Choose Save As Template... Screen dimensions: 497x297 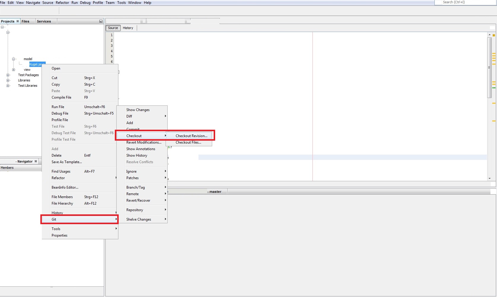click(x=80, y=162)
